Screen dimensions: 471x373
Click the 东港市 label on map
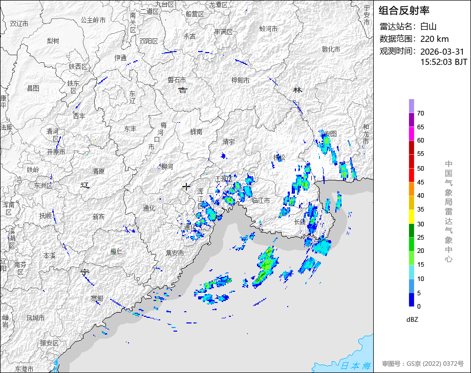pyautogui.click(x=25, y=369)
